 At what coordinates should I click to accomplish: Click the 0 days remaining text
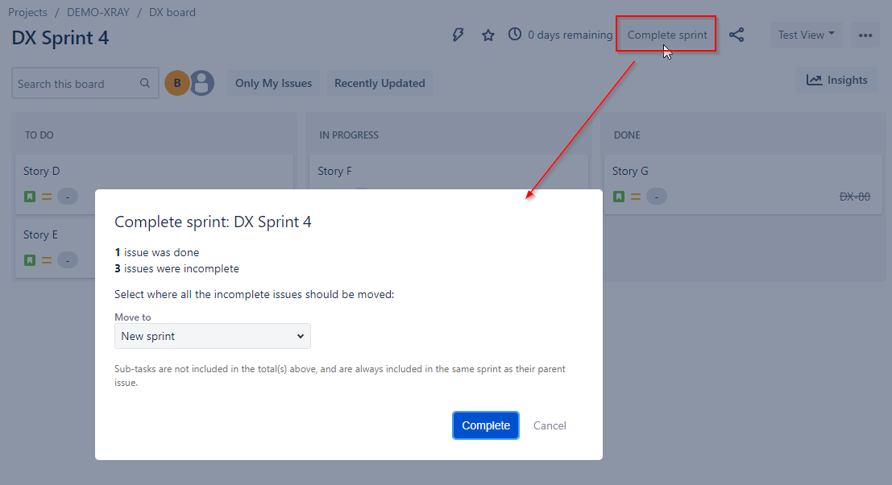point(570,35)
